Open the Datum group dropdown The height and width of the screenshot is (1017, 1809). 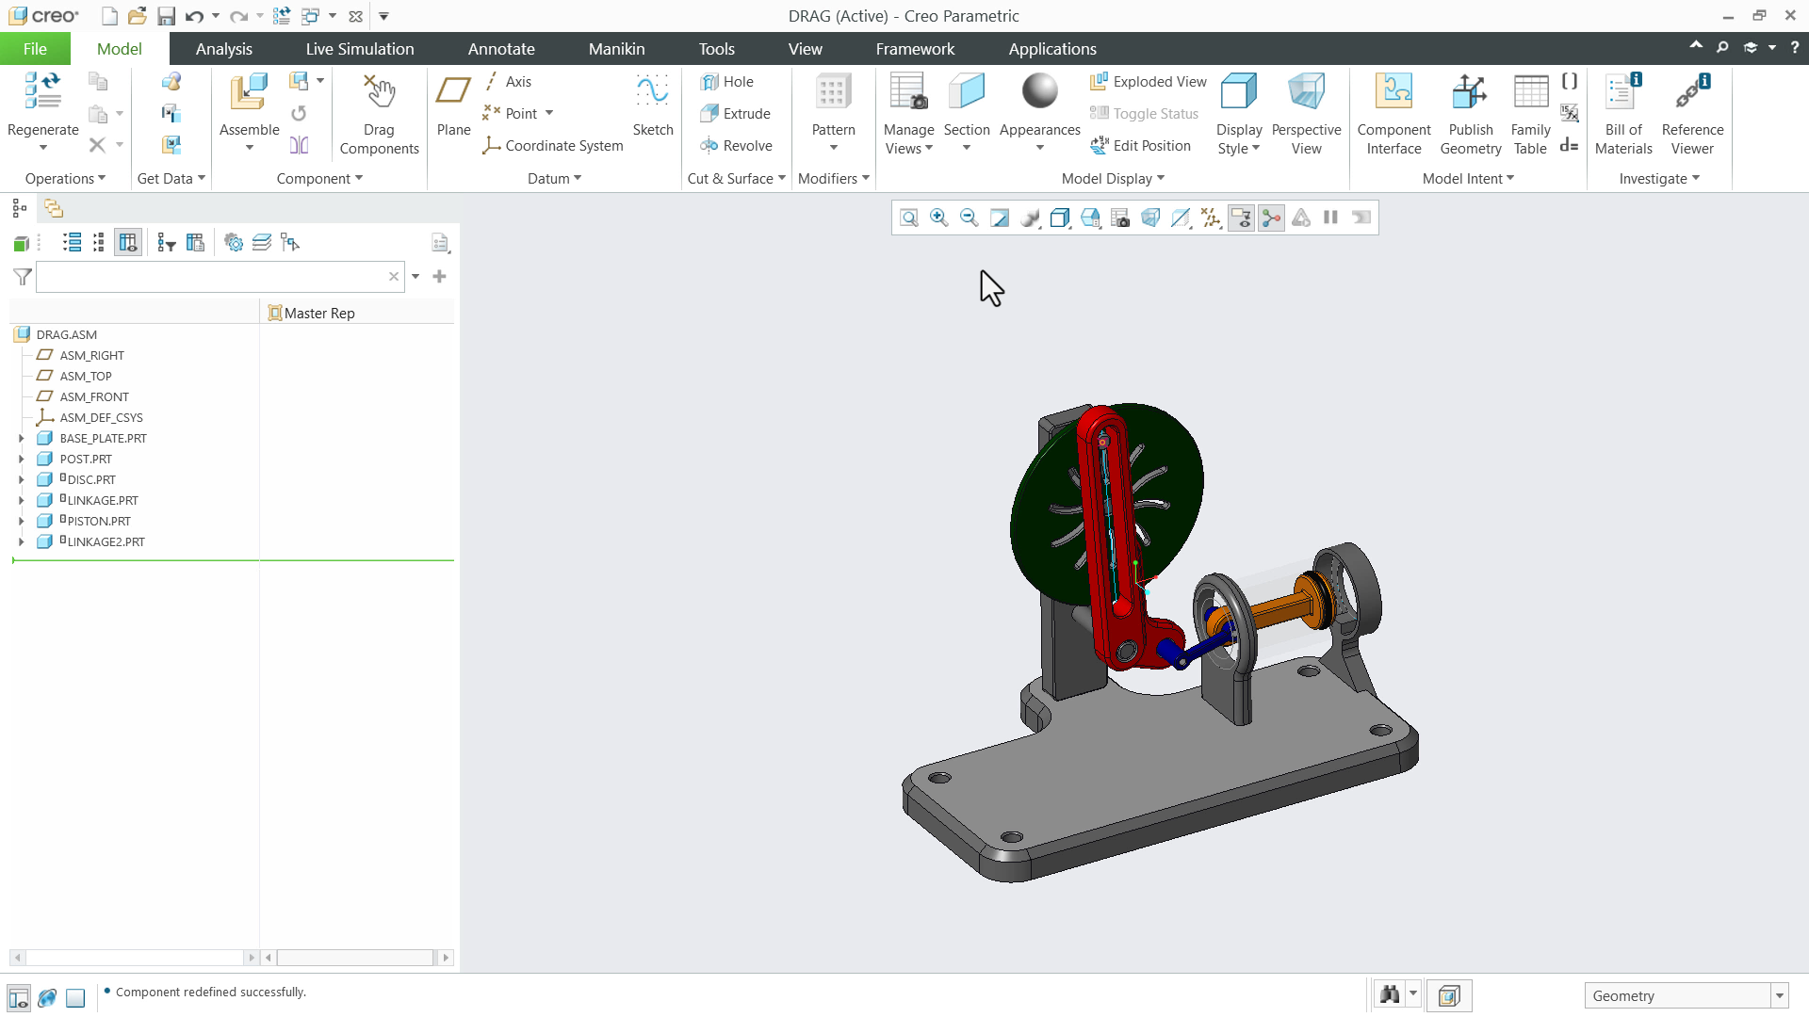554,179
